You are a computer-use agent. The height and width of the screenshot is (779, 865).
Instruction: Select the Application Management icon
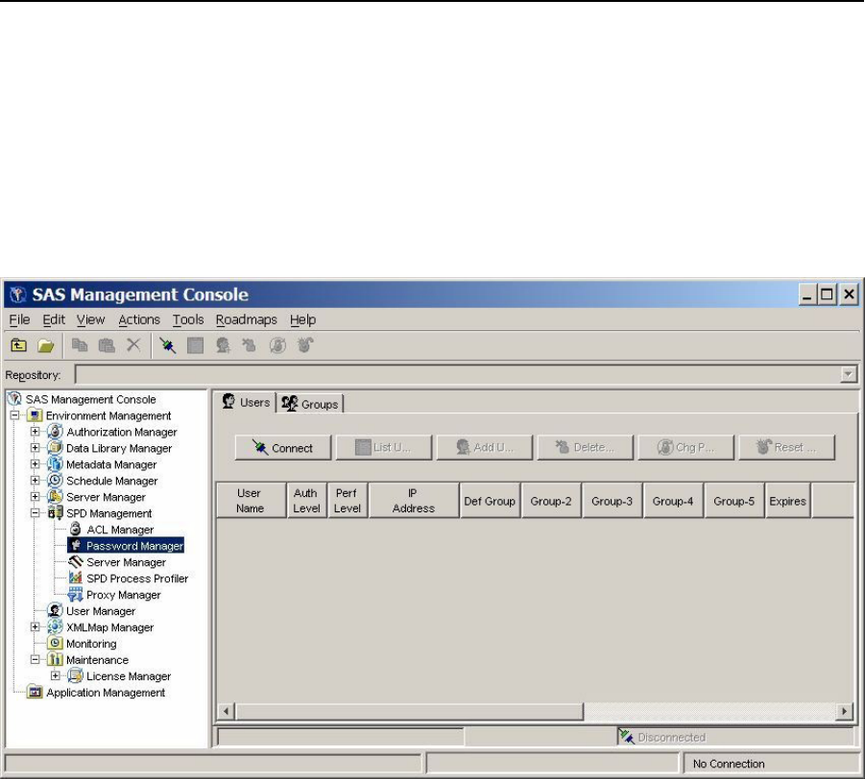35,692
